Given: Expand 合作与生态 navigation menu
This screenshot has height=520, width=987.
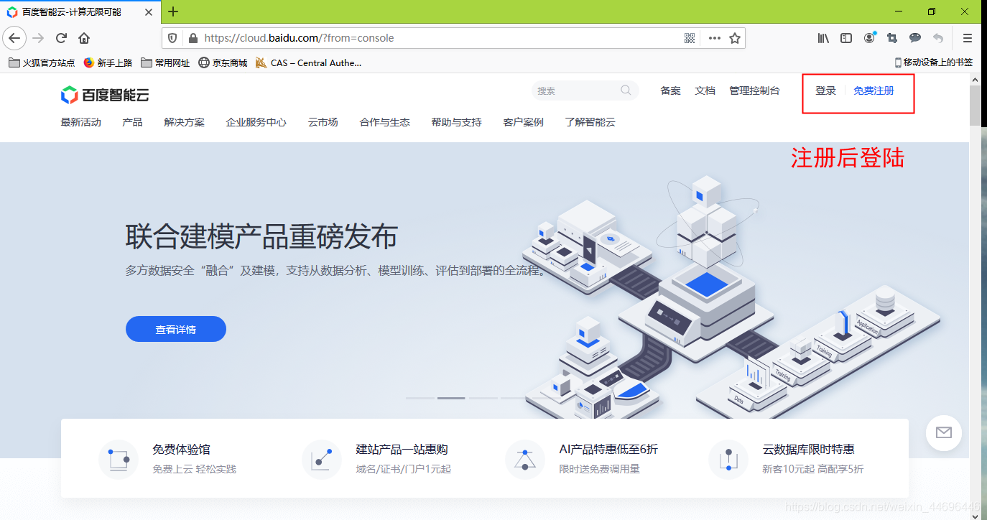Looking at the screenshot, I should pyautogui.click(x=385, y=122).
